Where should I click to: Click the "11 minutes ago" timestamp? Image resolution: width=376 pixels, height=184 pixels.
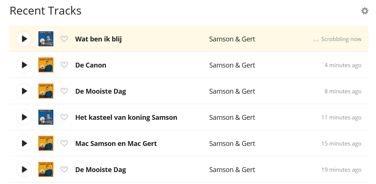point(341,117)
